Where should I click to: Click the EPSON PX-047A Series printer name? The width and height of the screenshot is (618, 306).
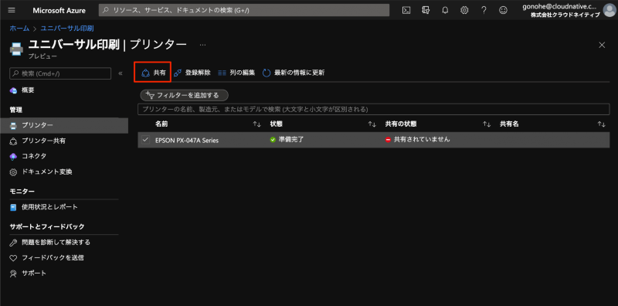pyautogui.click(x=187, y=140)
